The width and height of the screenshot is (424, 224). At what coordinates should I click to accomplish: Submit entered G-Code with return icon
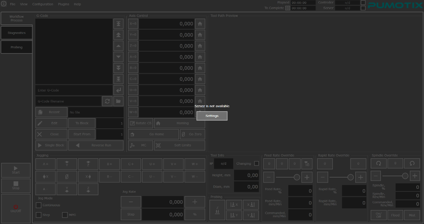point(118,90)
